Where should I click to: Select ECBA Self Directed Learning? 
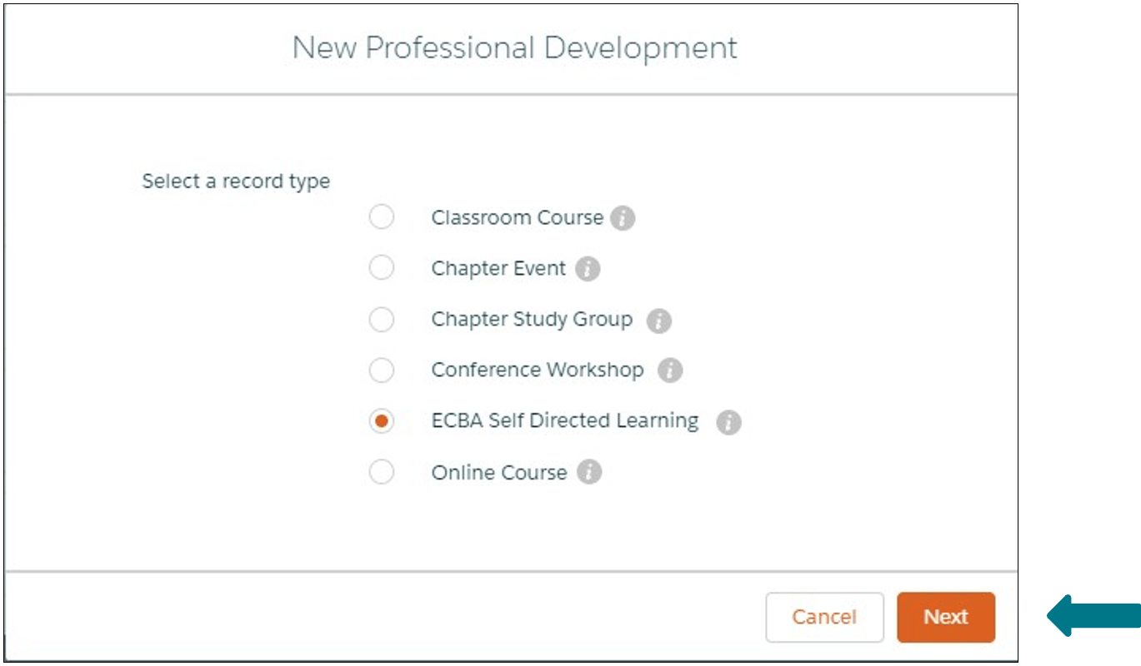383,421
